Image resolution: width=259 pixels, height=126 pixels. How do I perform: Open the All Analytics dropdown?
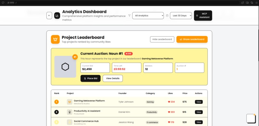pos(148,15)
